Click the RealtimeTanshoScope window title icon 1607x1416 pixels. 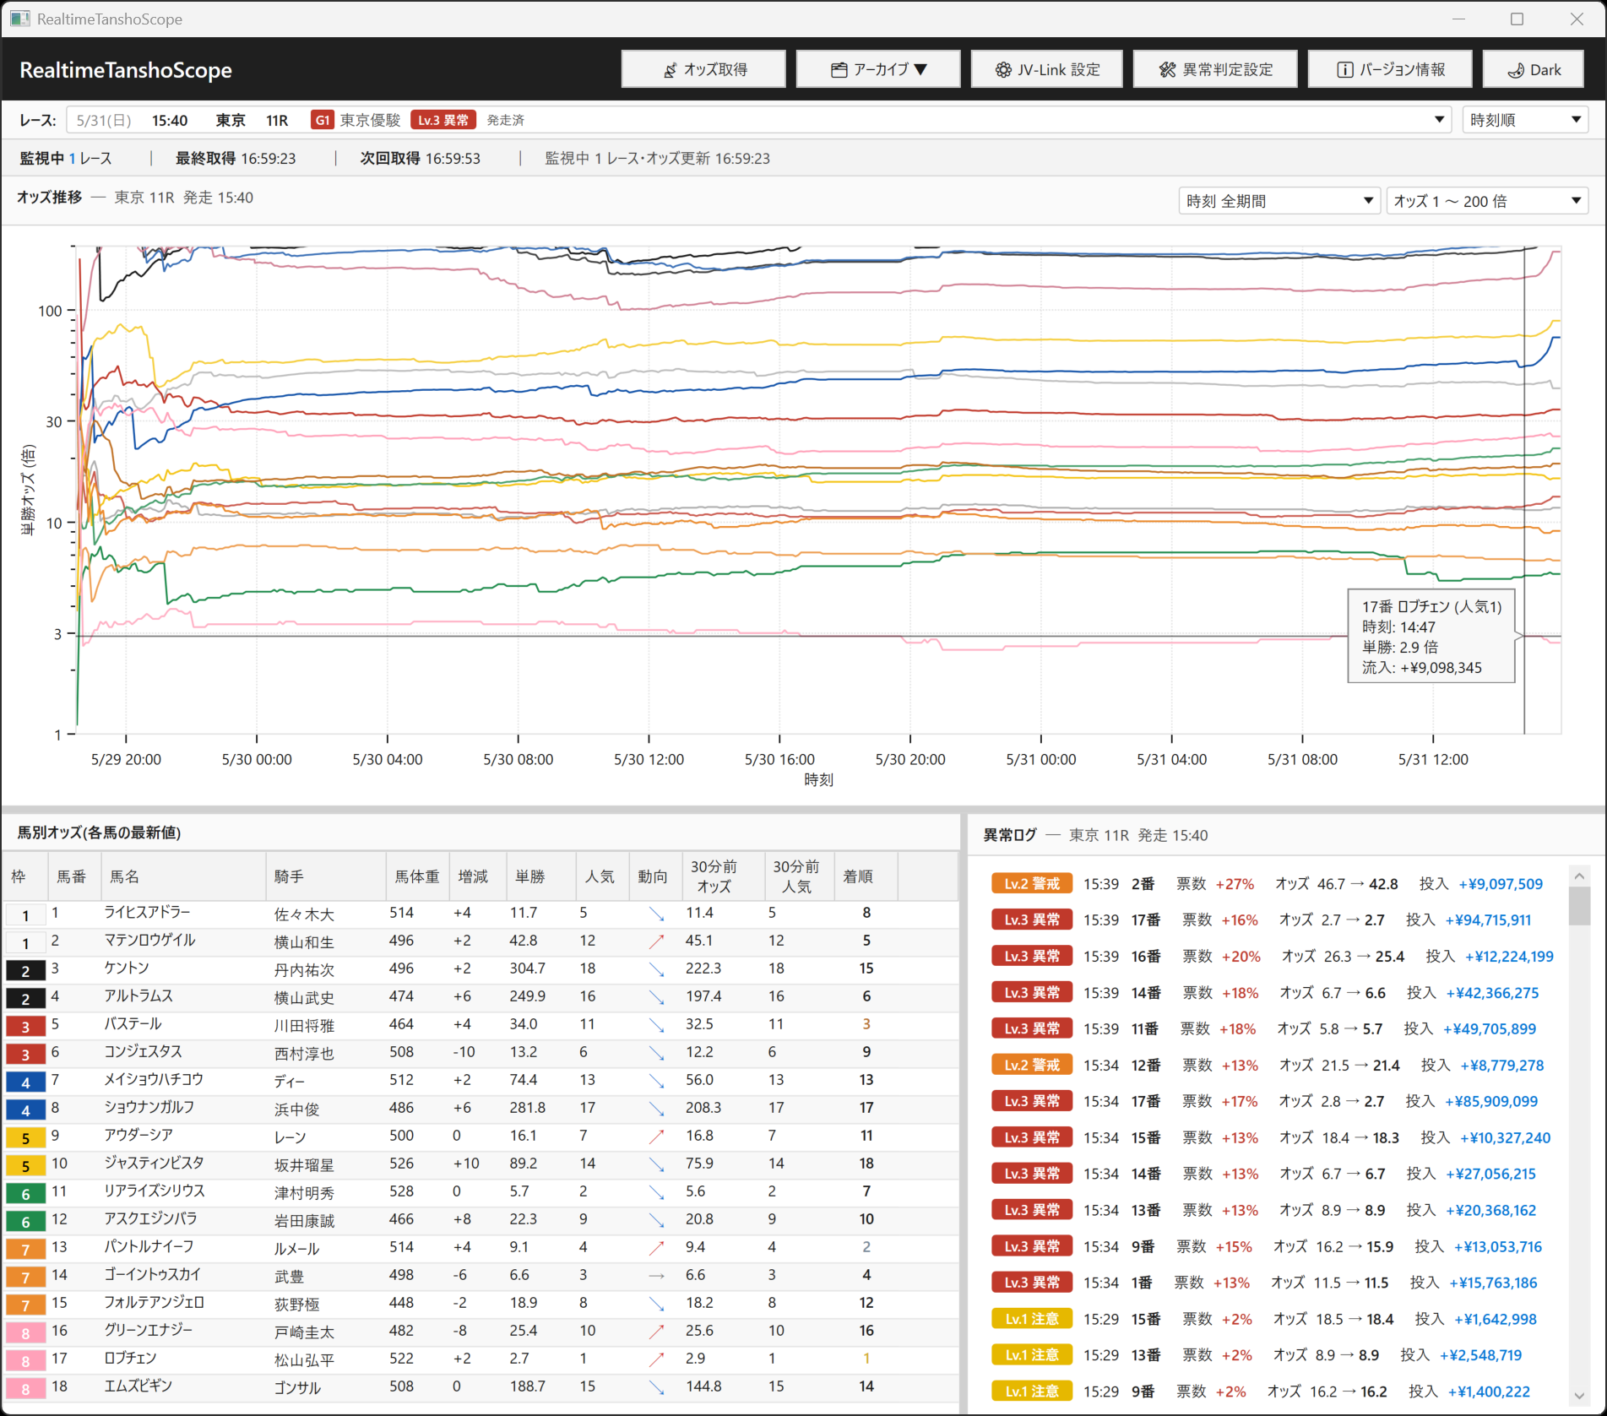click(19, 19)
